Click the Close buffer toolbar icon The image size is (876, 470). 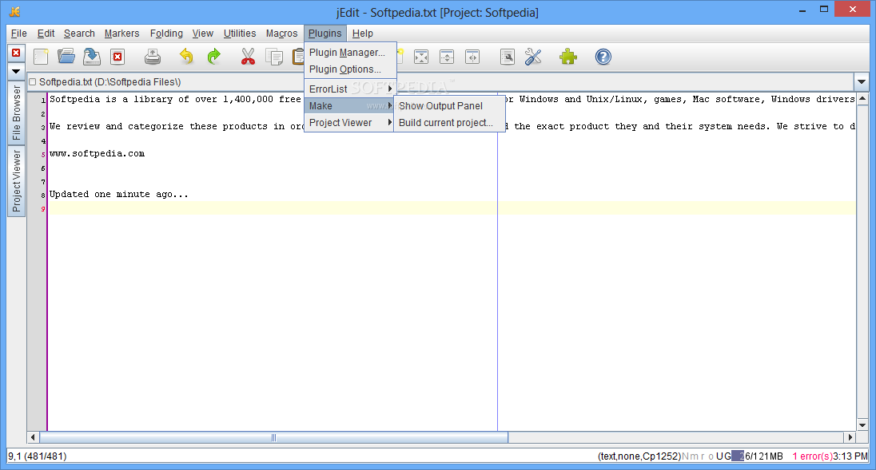point(117,57)
